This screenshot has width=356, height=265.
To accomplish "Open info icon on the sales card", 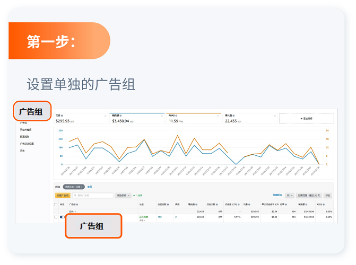I will (x=120, y=116).
